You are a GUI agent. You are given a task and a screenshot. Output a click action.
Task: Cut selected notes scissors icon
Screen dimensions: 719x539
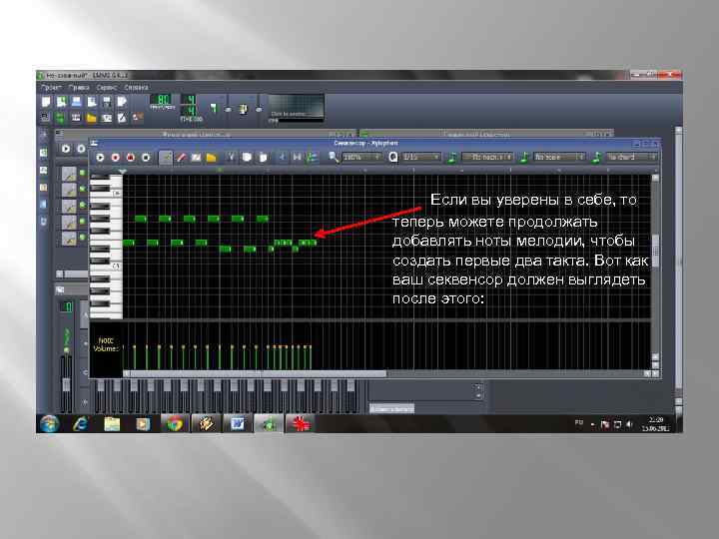(x=231, y=158)
